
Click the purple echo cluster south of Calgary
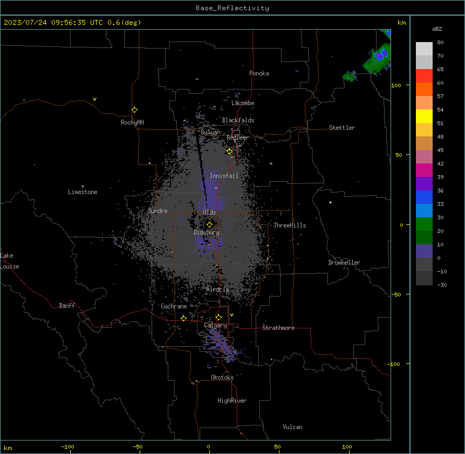pos(222,344)
